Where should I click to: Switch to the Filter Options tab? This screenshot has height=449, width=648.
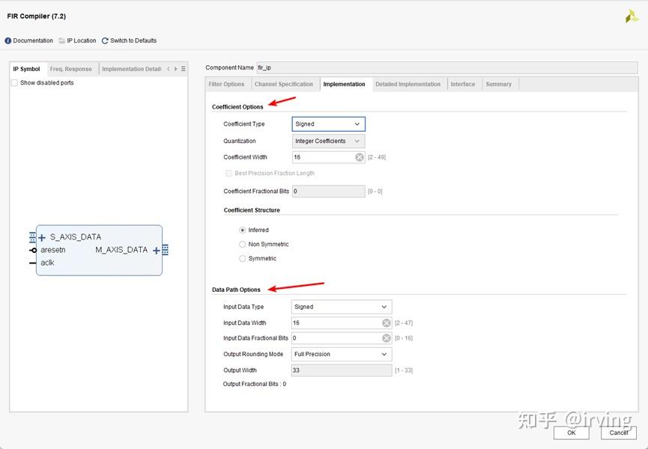point(226,84)
